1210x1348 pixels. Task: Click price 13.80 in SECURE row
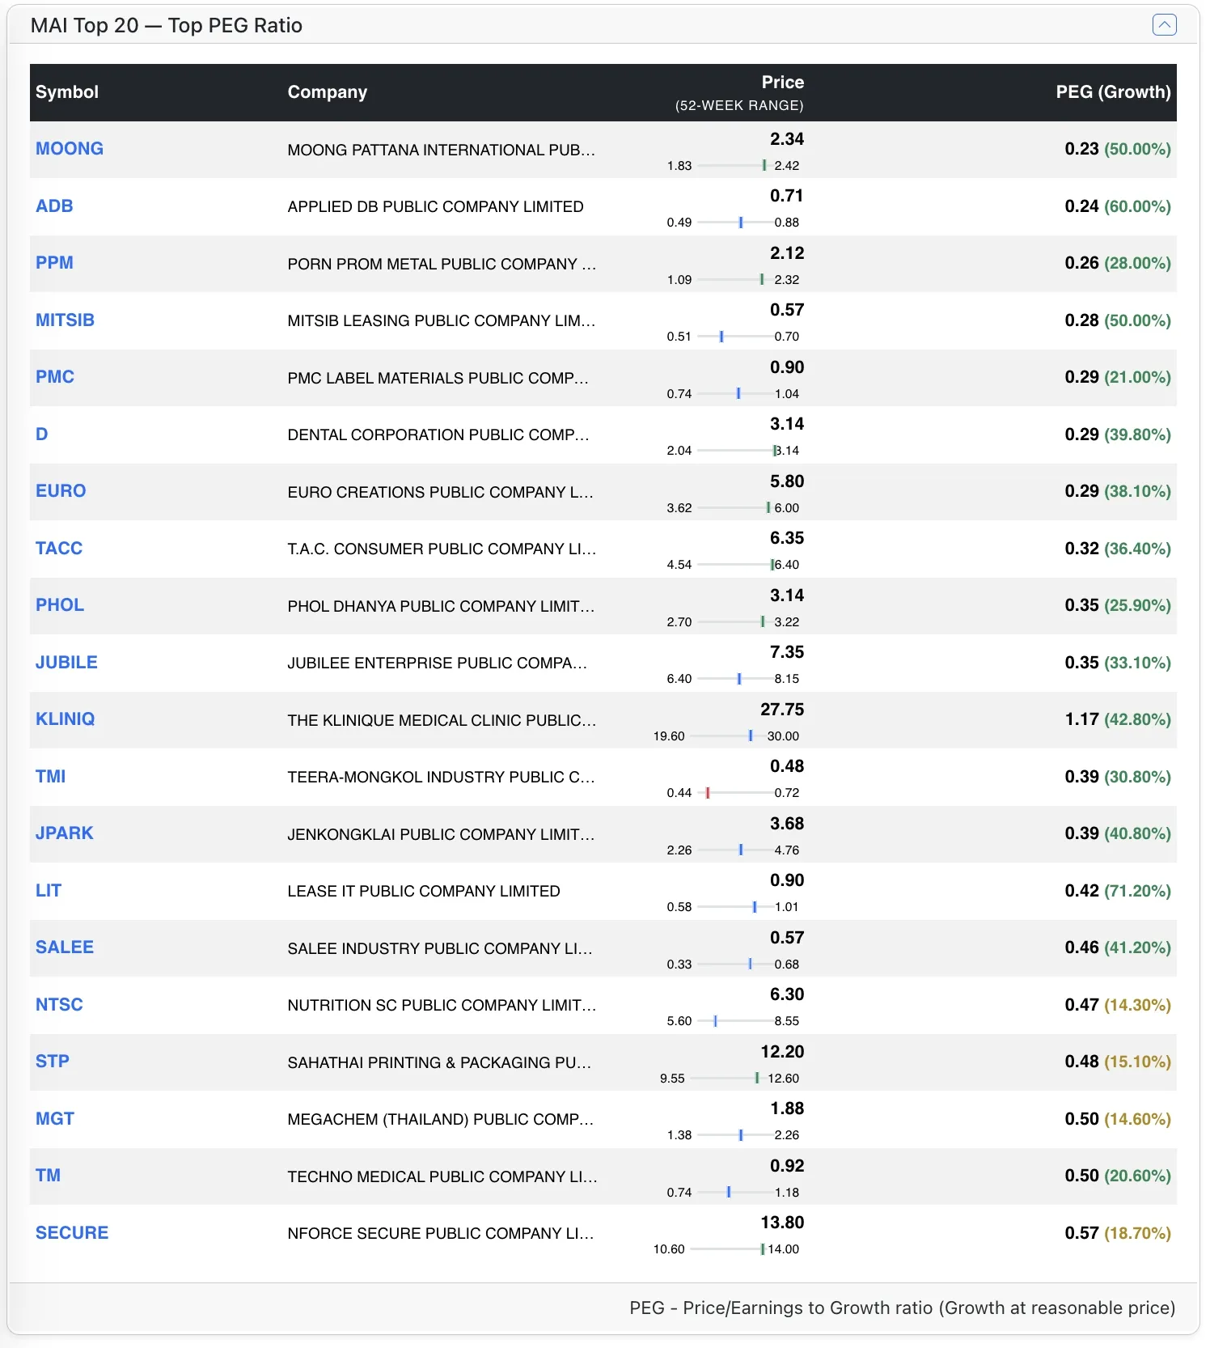782,1223
